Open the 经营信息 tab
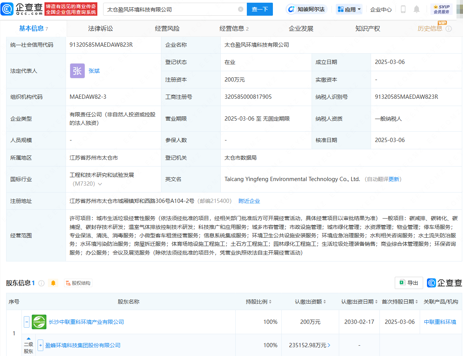The width and height of the screenshot is (463, 356). click(234, 29)
